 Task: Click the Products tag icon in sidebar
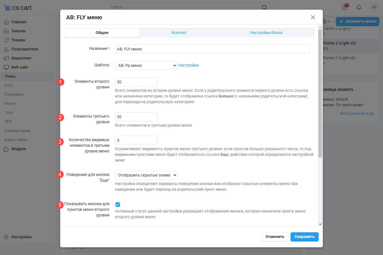6,40
